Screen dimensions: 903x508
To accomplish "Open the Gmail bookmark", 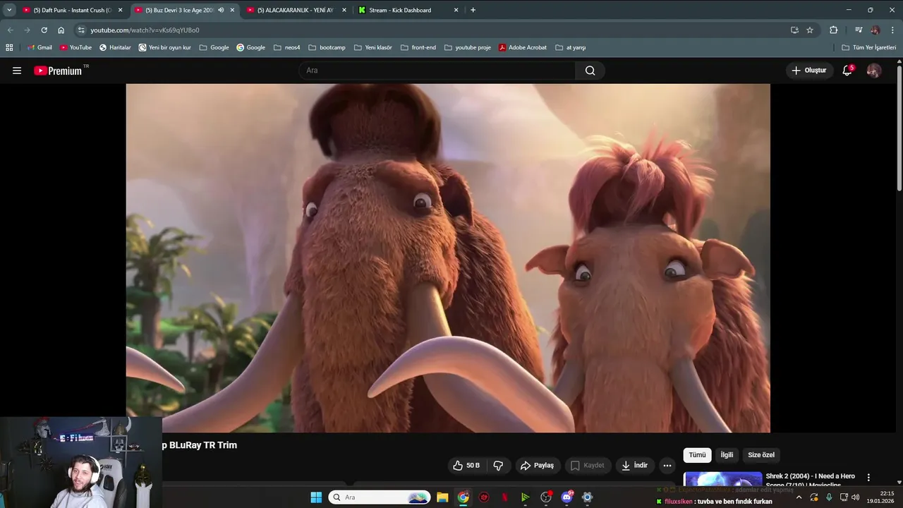I will click(x=40, y=47).
